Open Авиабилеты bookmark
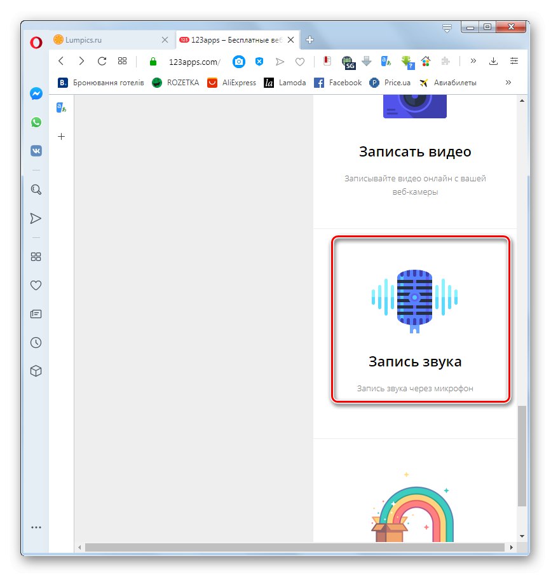 [449, 83]
